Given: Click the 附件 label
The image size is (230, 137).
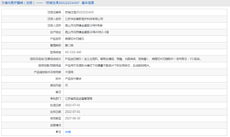Looking at the screenshot, I should [58, 79].
